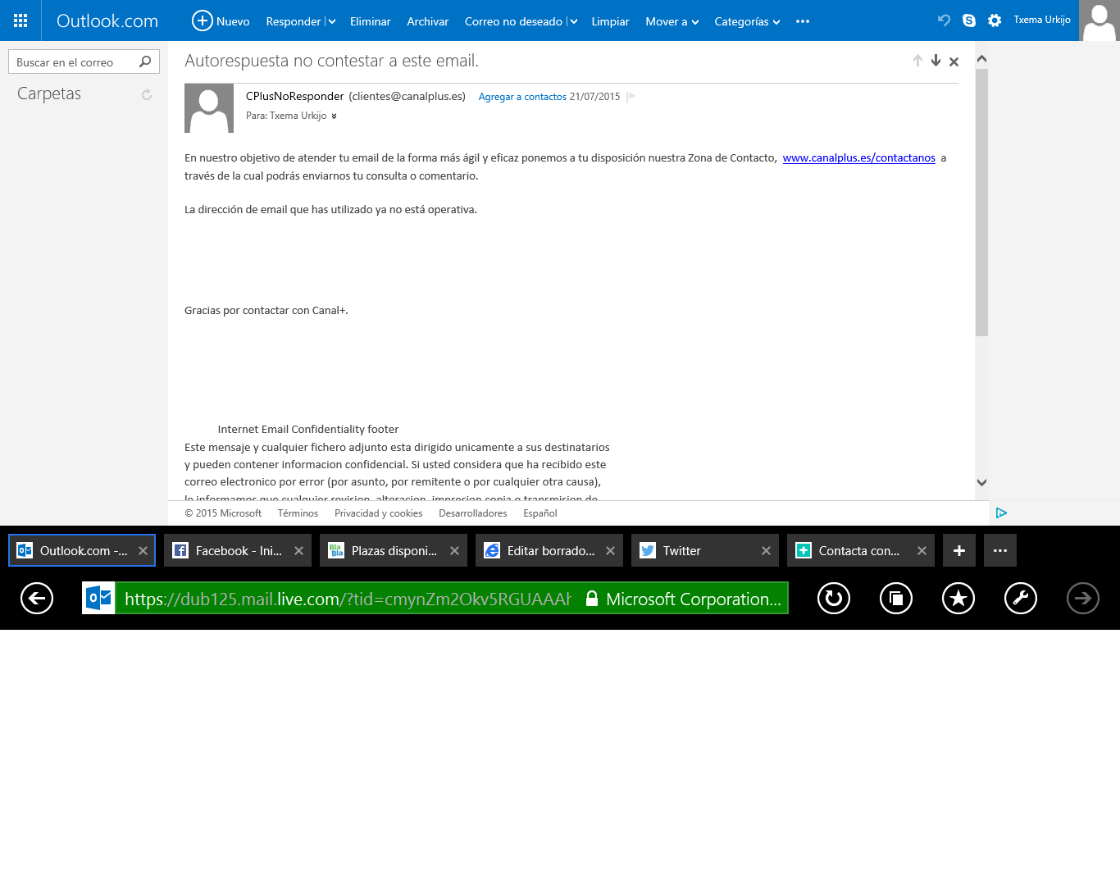
Task: Click the search magnifier icon
Action: [145, 62]
